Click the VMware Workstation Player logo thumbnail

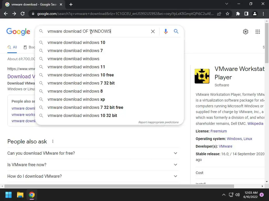pyautogui.click(x=202, y=76)
